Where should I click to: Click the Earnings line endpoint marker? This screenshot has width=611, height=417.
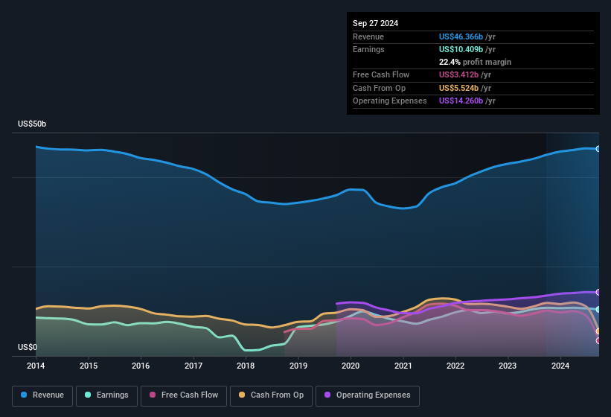click(x=598, y=310)
